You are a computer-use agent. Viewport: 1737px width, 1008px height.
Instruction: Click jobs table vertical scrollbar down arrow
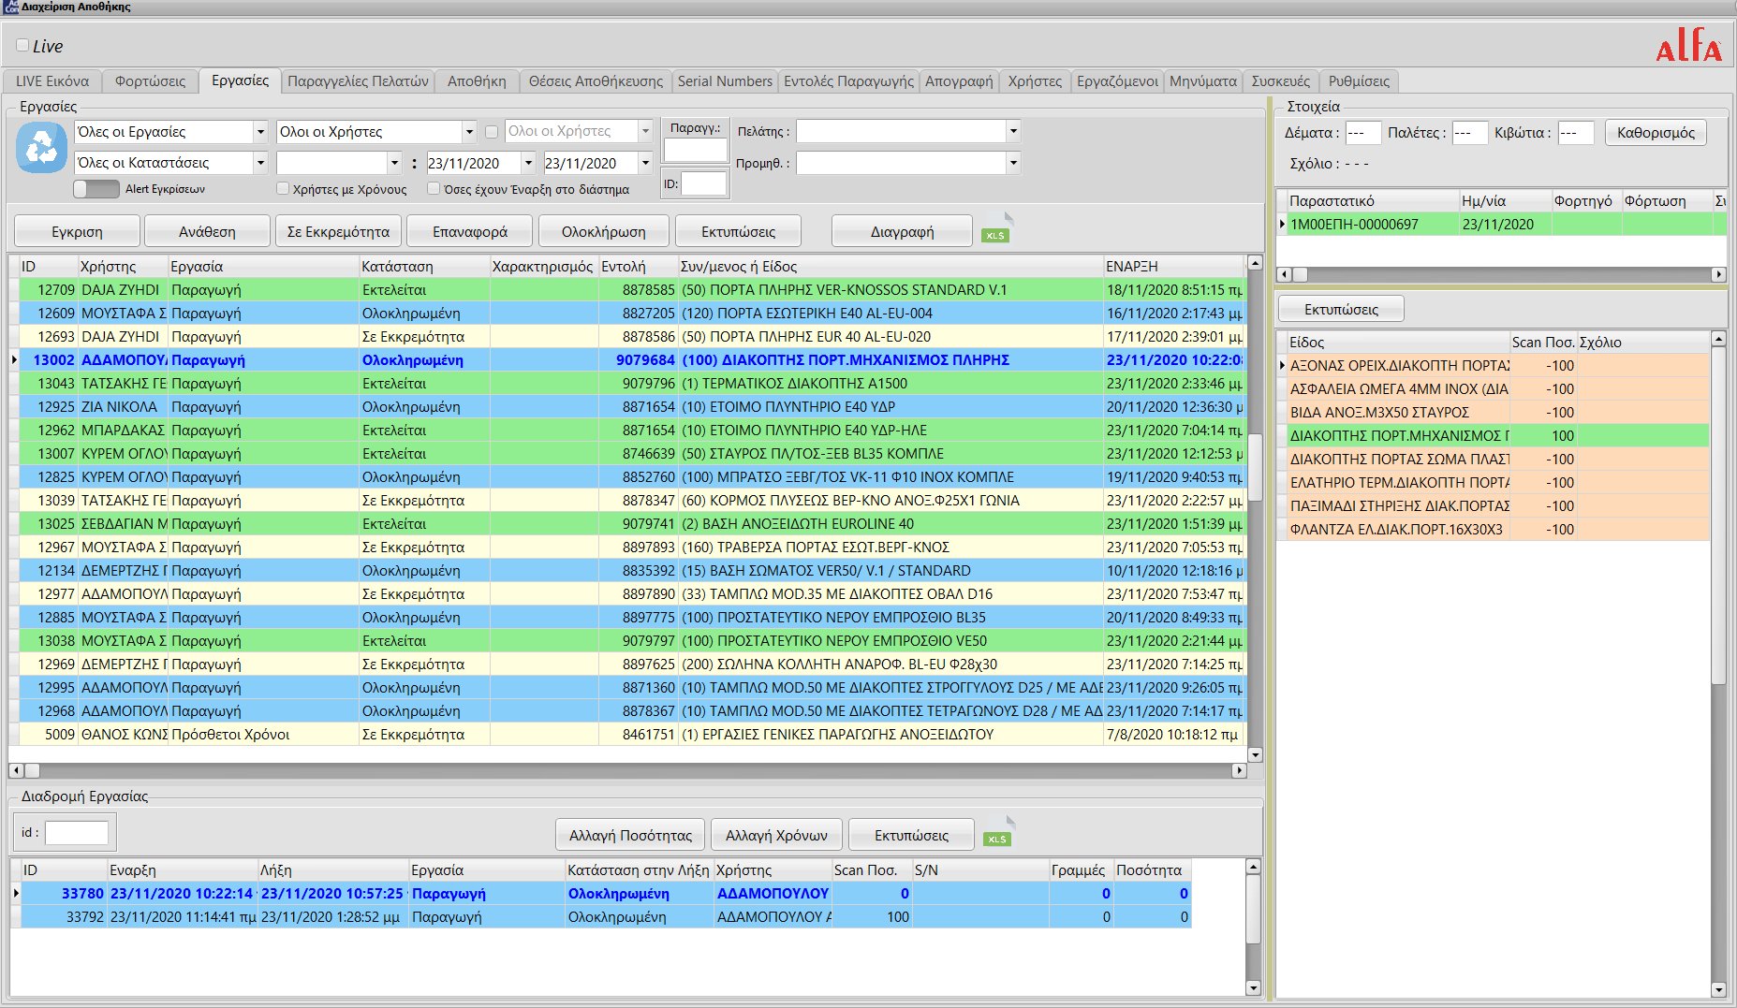(1256, 754)
